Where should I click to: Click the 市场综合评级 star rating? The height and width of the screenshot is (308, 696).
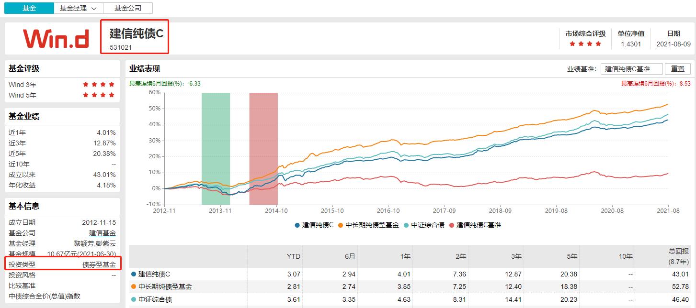click(x=585, y=44)
